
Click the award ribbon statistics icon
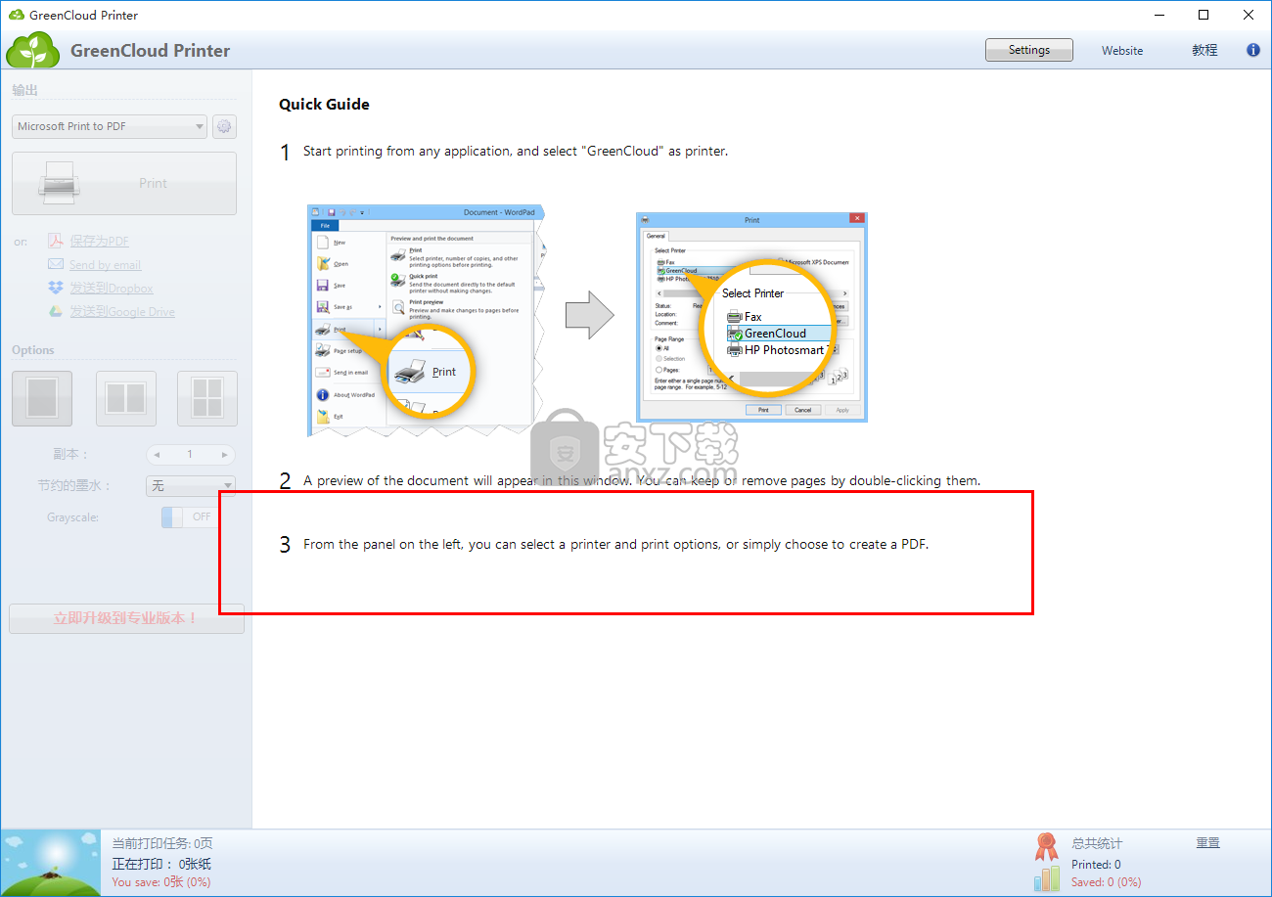coord(1047,846)
